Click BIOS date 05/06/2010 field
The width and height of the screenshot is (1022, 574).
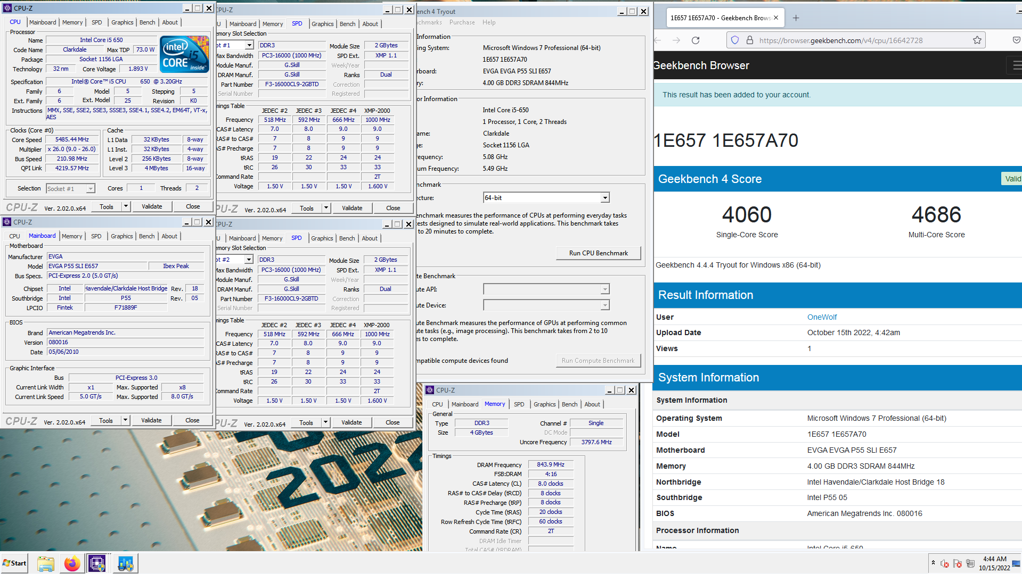click(x=125, y=352)
